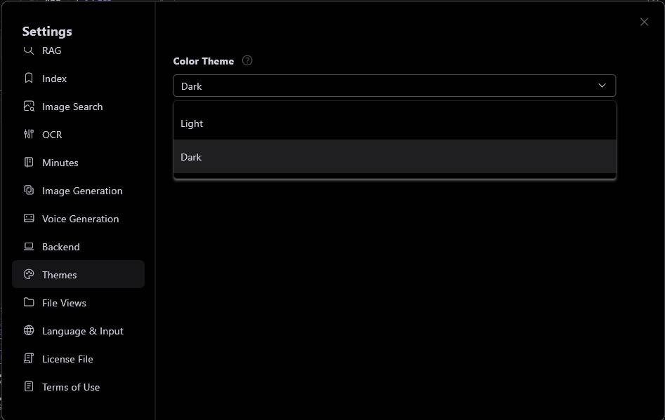Viewport: 665px width, 420px height.
Task: Switch to Backend settings
Action: coord(78,246)
